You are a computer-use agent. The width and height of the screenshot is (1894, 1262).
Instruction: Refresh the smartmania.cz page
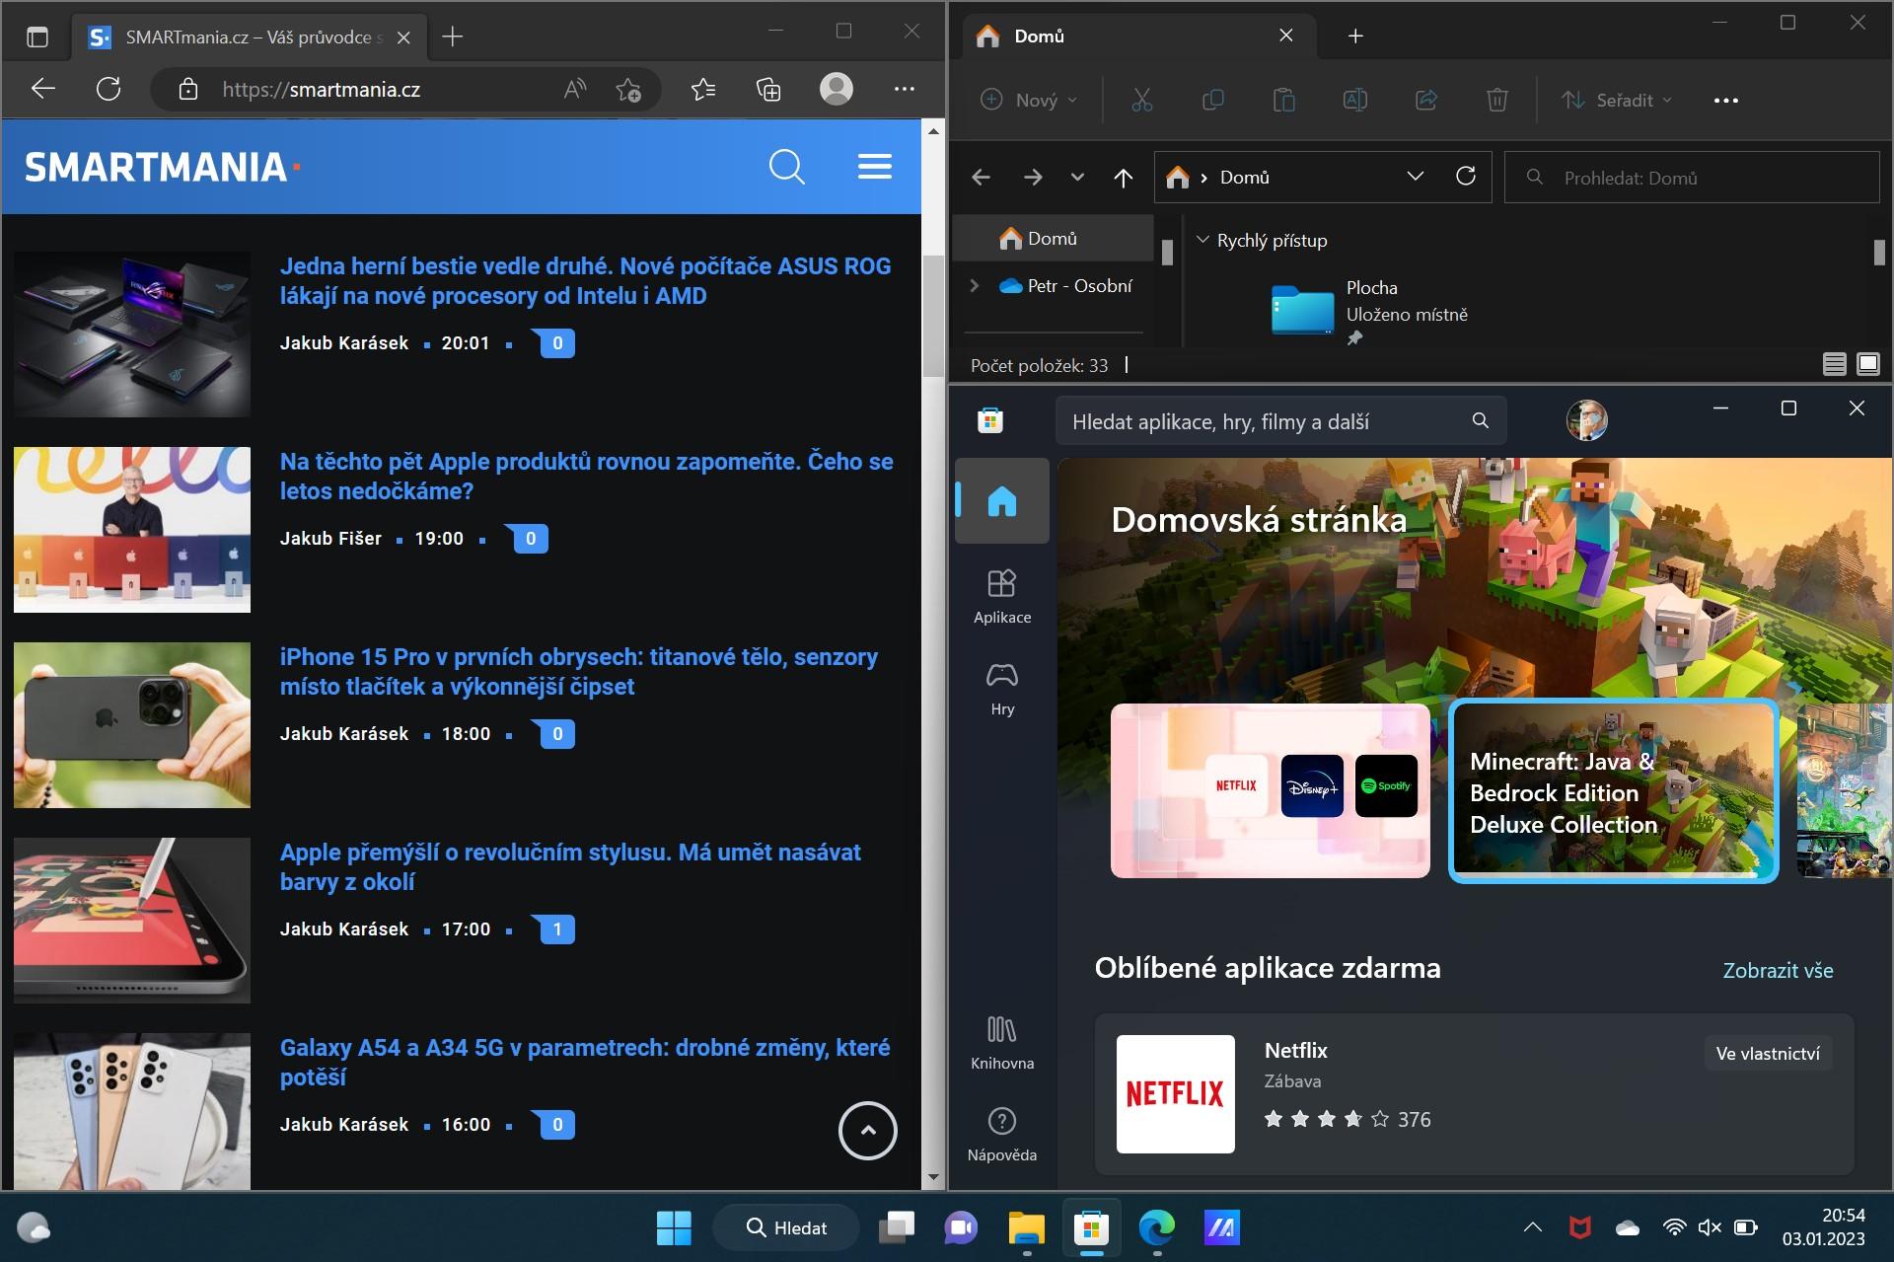(109, 89)
